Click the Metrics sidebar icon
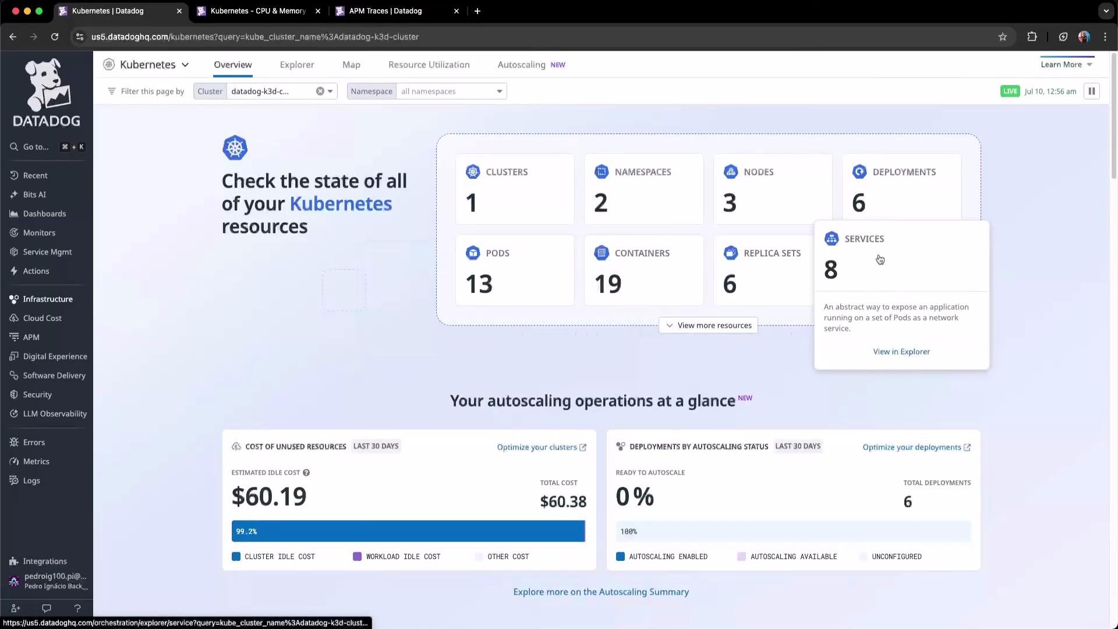Image resolution: width=1118 pixels, height=629 pixels. pos(14,462)
